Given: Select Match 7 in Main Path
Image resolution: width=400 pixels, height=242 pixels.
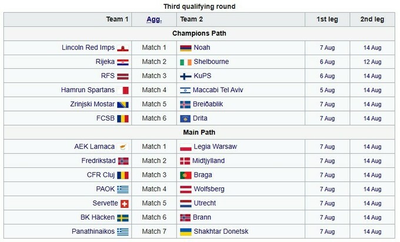Looking at the screenshot, I should click(154, 231).
